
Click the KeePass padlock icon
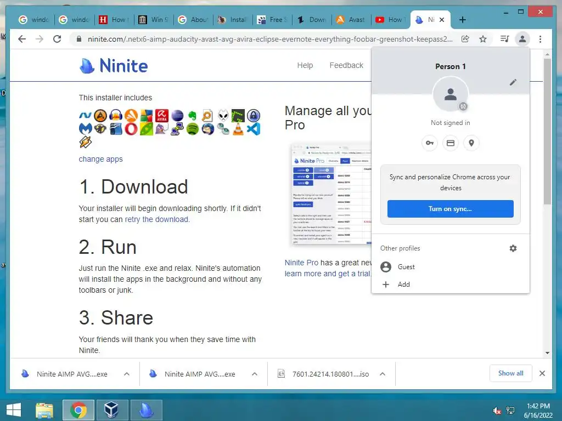(254, 116)
